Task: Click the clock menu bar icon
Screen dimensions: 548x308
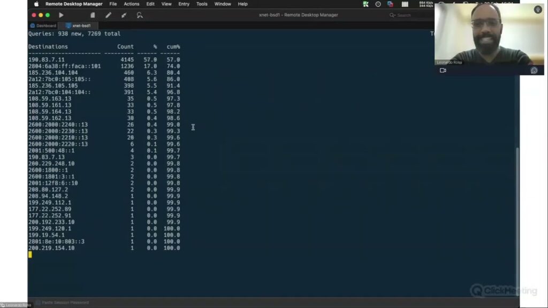Action: click(x=378, y=4)
